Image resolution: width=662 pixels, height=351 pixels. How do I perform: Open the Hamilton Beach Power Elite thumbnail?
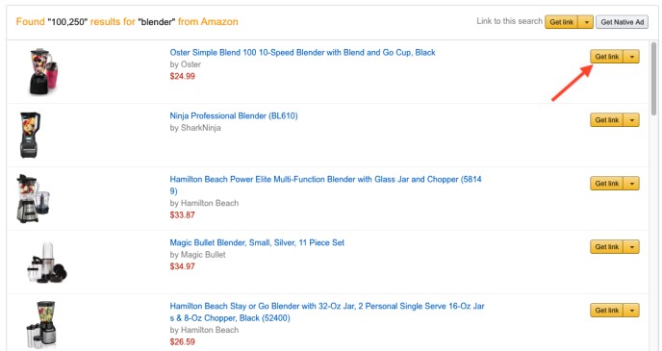pyautogui.click(x=34, y=198)
